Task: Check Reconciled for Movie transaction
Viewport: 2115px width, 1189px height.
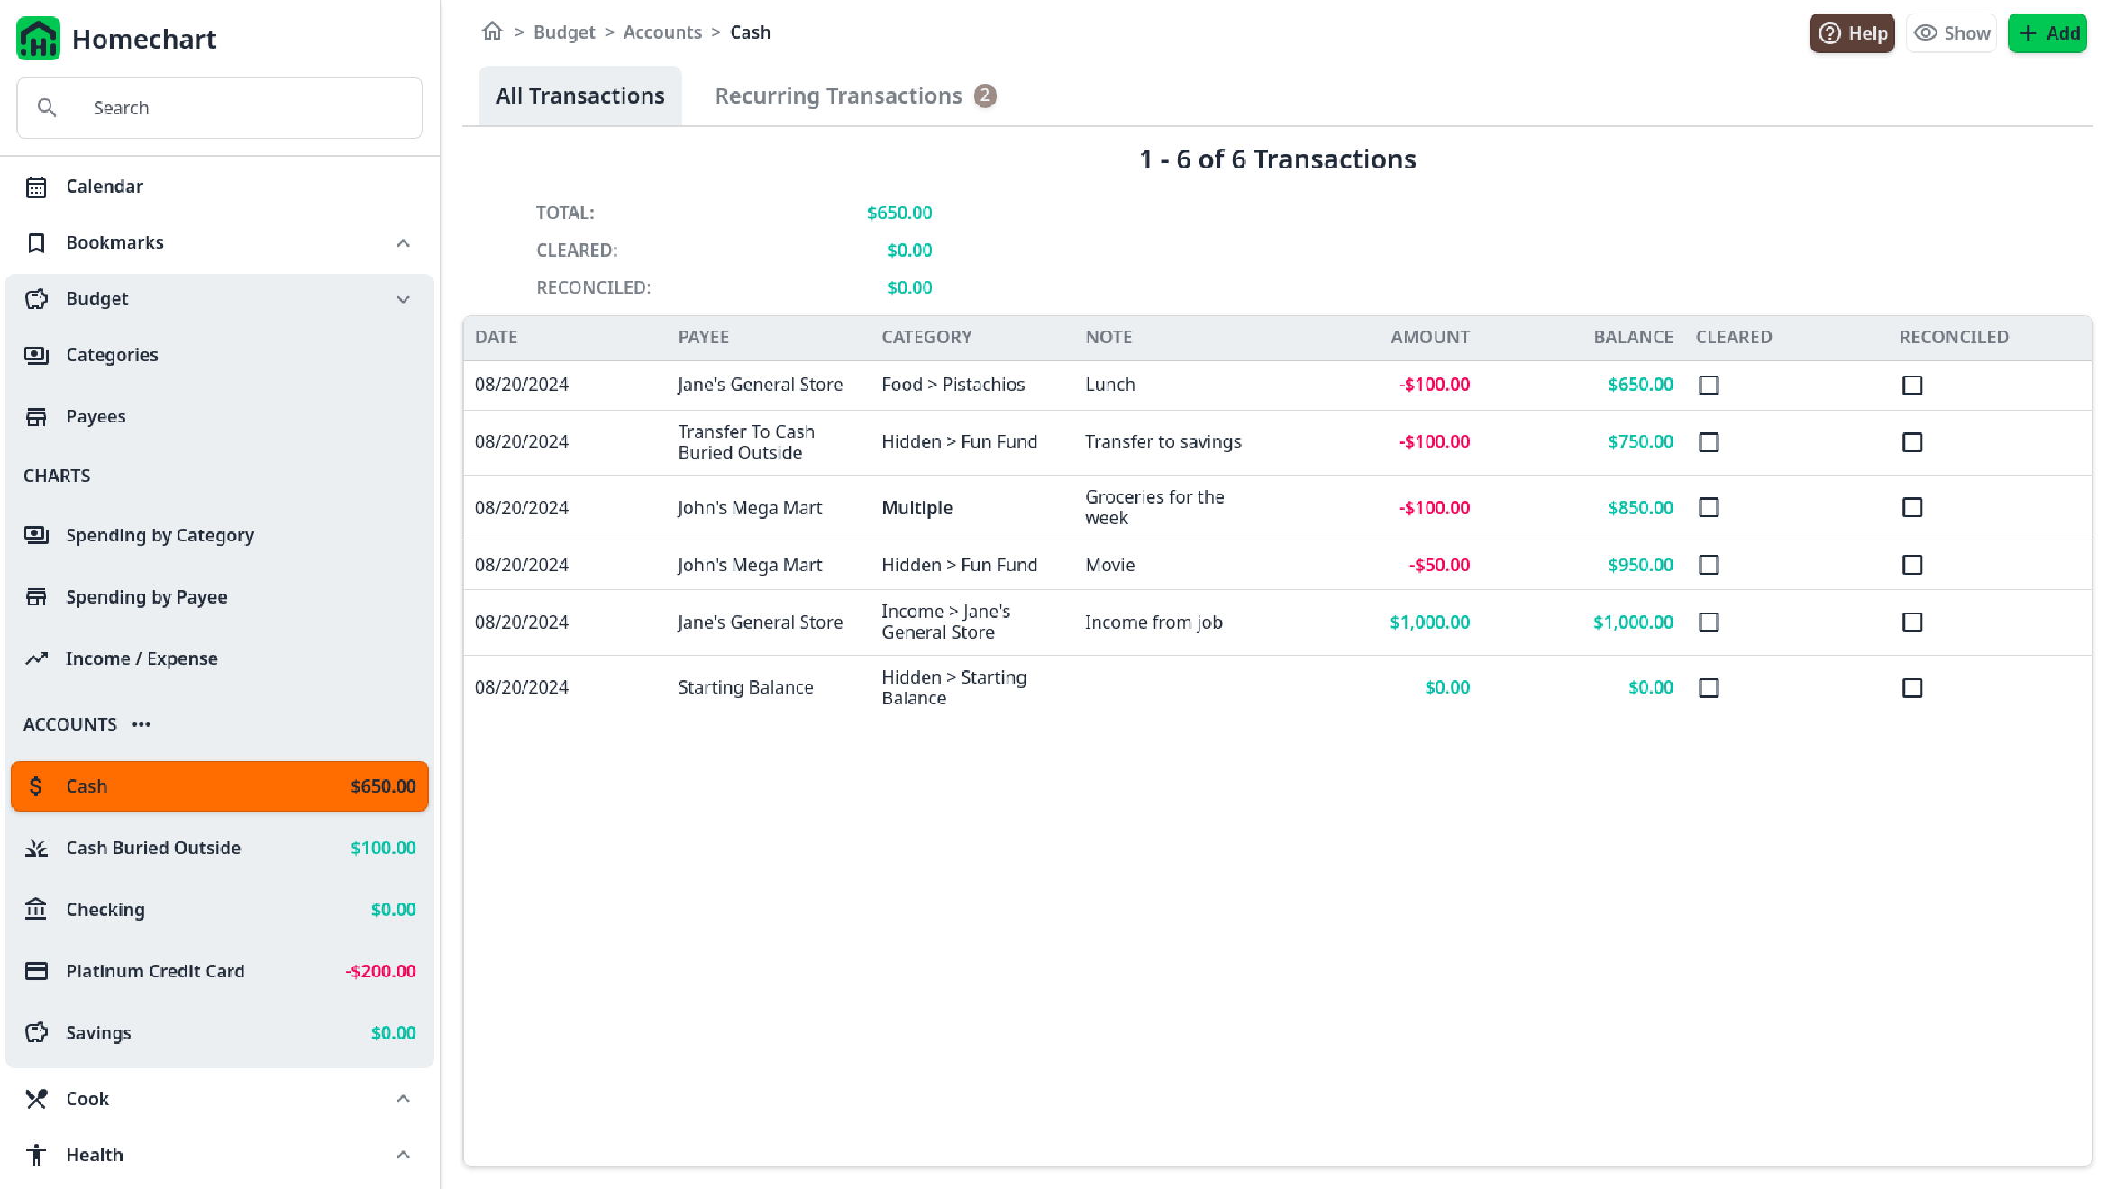Action: (1912, 565)
